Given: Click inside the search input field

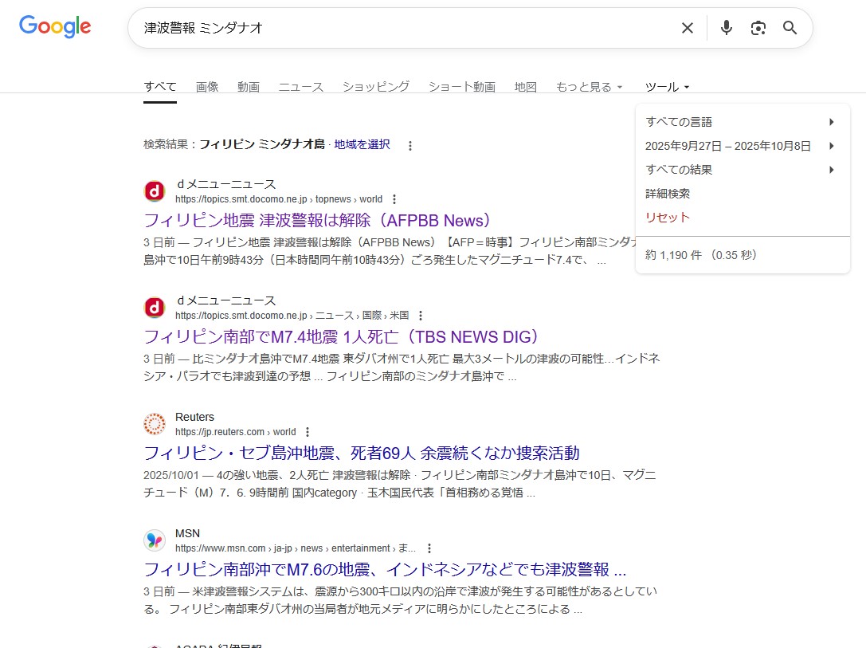Looking at the screenshot, I should click(x=398, y=28).
